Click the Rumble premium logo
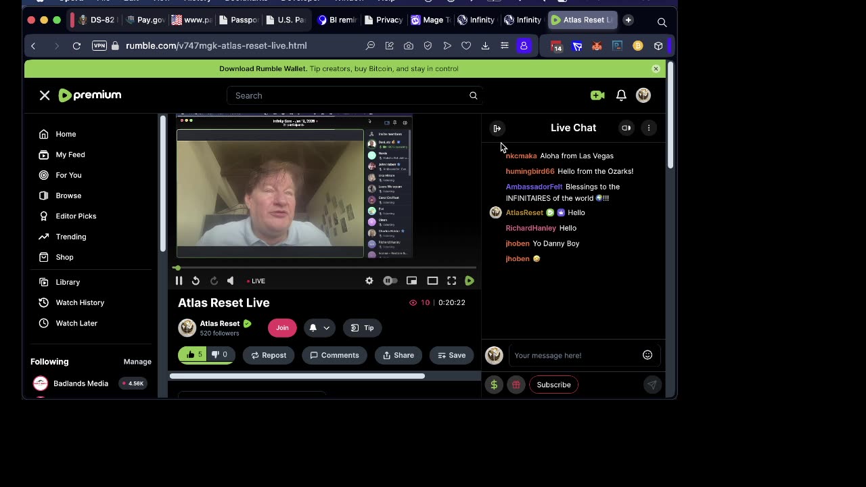Image resolution: width=866 pixels, height=487 pixels. (90, 95)
